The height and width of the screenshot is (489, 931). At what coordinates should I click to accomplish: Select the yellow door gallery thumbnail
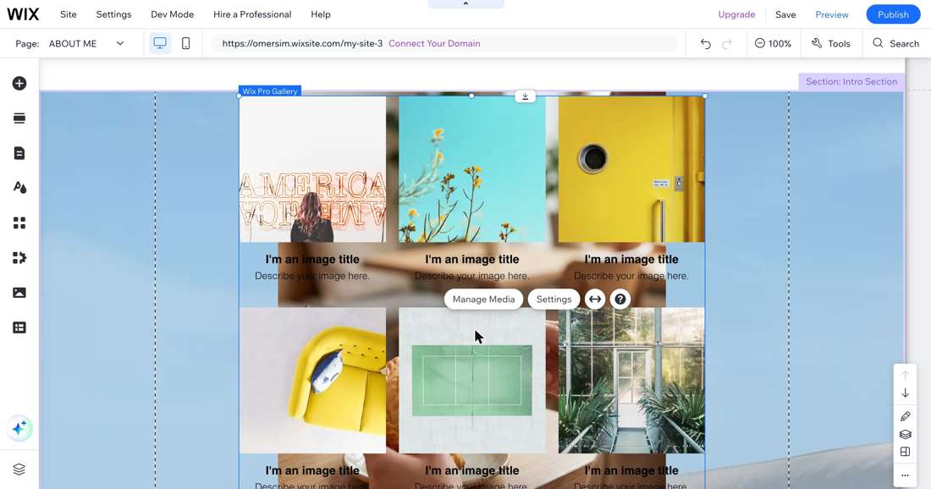click(631, 169)
